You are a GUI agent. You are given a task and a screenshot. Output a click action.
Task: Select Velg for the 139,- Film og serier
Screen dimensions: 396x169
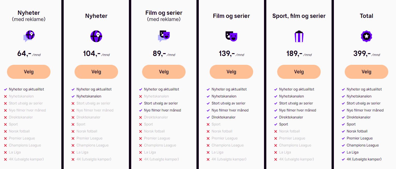click(231, 72)
